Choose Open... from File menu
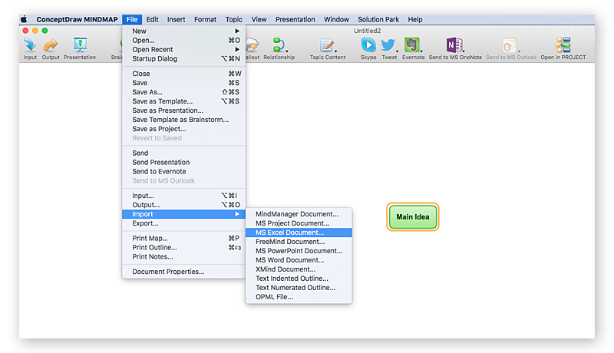The height and width of the screenshot is (353, 614). [x=184, y=41]
